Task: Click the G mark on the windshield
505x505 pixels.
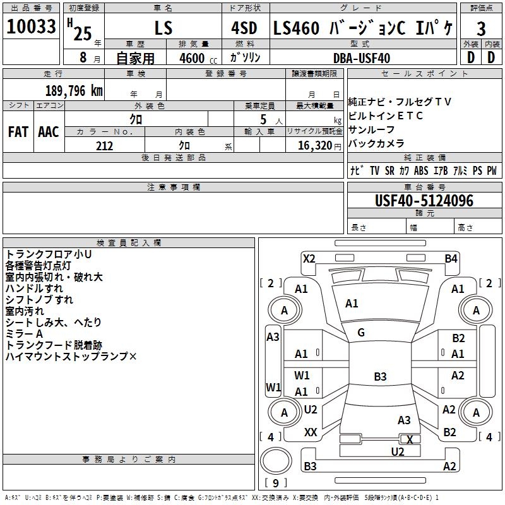Action: pyautogui.click(x=361, y=333)
